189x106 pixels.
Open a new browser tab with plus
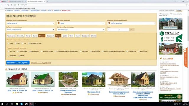point(47,1)
